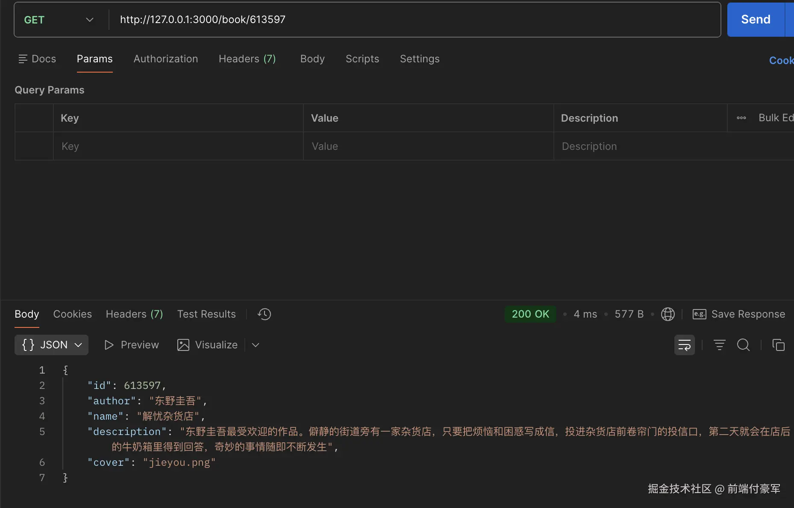Switch to the Authorization tab
This screenshot has width=794, height=508.
tap(166, 59)
